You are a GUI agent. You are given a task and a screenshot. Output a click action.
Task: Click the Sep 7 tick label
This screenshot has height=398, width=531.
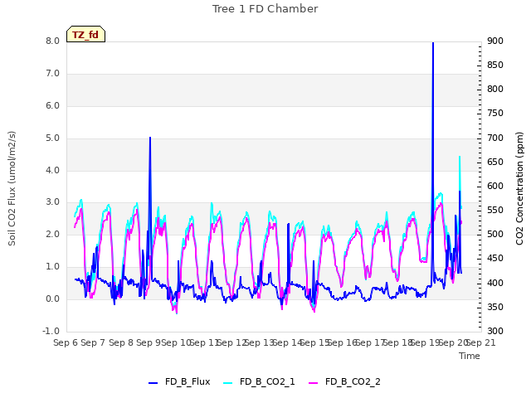point(93,342)
